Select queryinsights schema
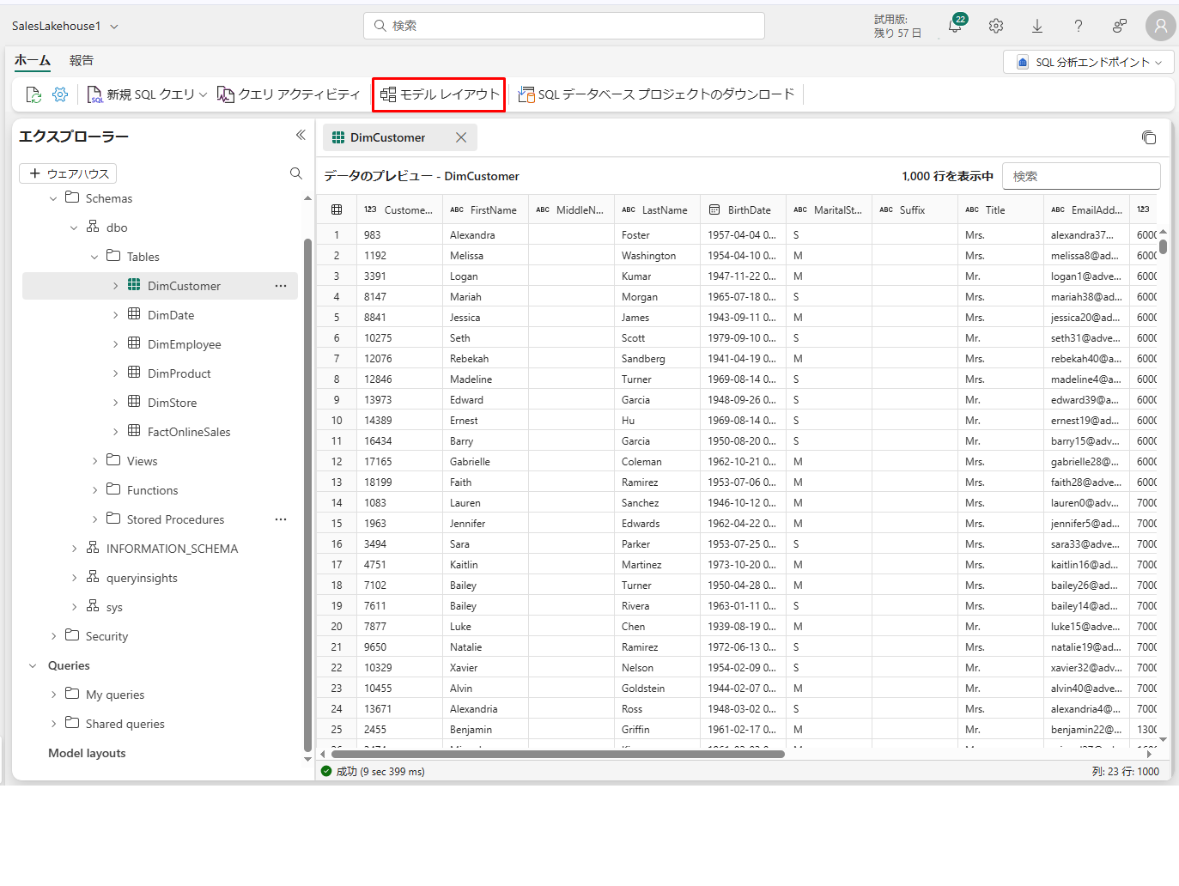 click(142, 578)
